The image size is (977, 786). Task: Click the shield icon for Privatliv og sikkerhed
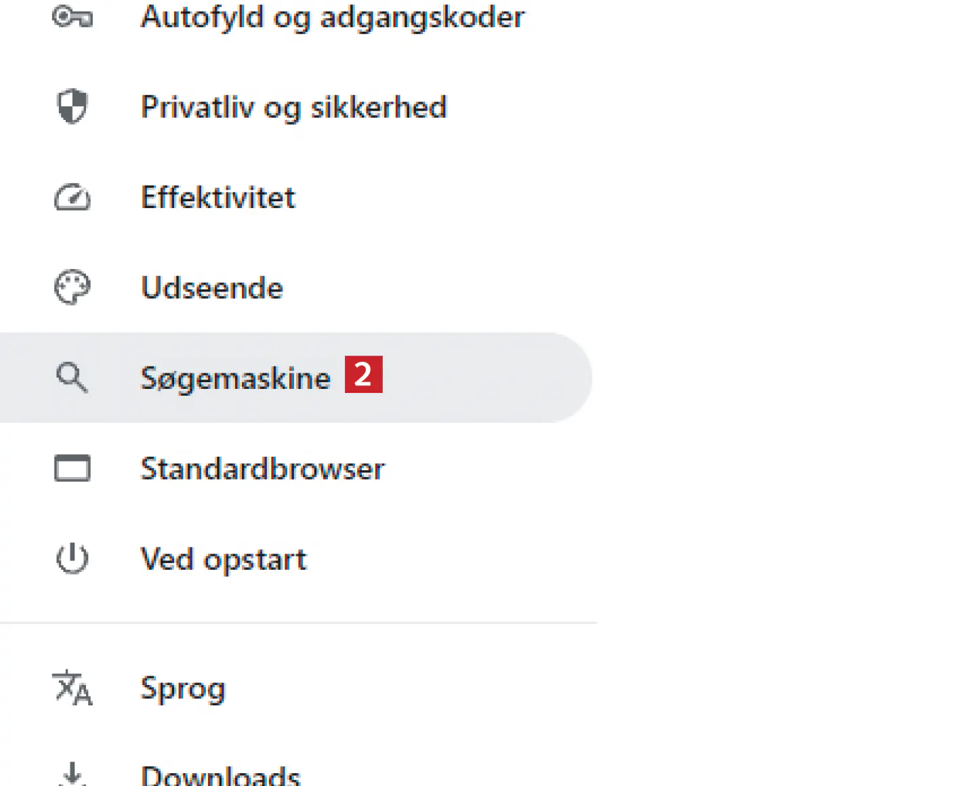[72, 107]
